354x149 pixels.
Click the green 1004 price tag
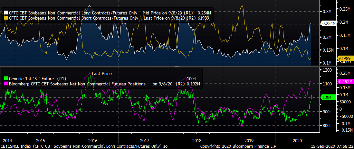[x=327, y=97]
